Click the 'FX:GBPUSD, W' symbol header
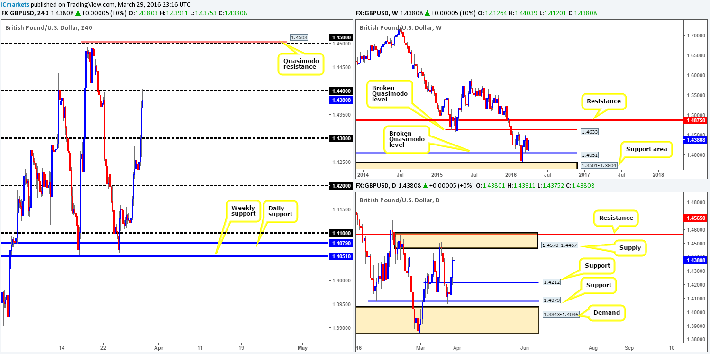The image size is (710, 354). 377,13
